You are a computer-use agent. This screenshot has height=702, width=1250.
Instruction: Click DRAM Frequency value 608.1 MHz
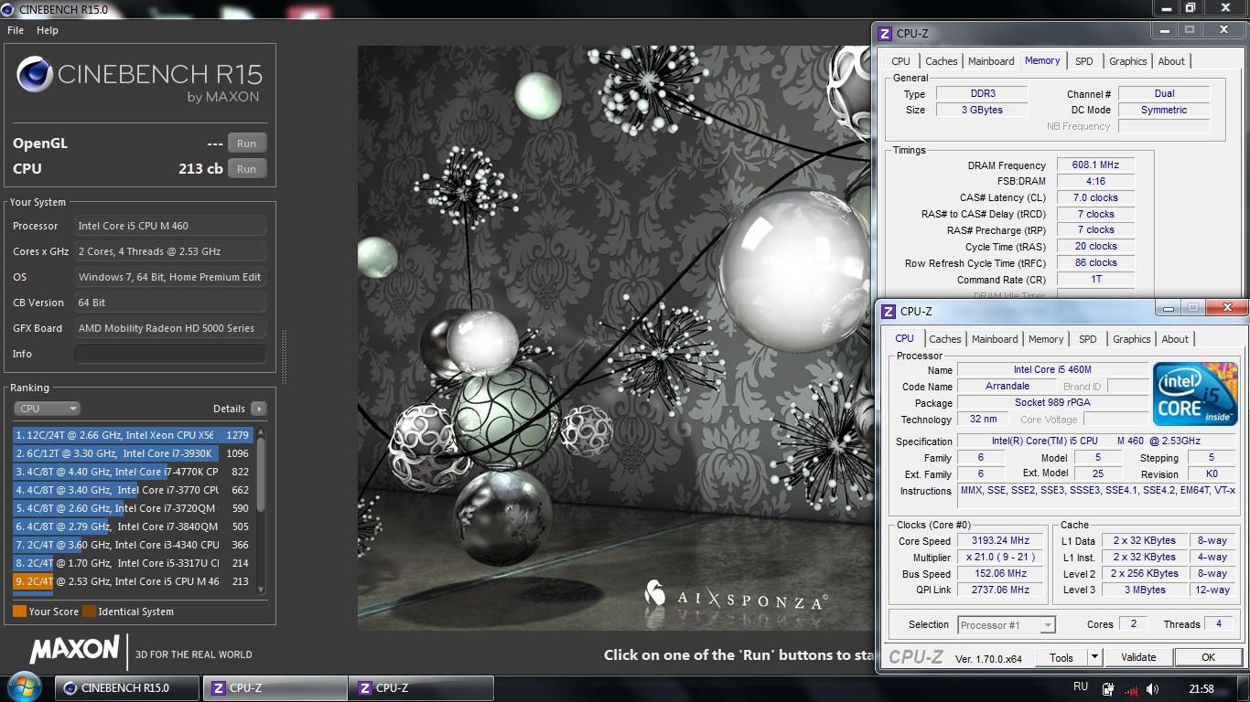pyautogui.click(x=1095, y=165)
